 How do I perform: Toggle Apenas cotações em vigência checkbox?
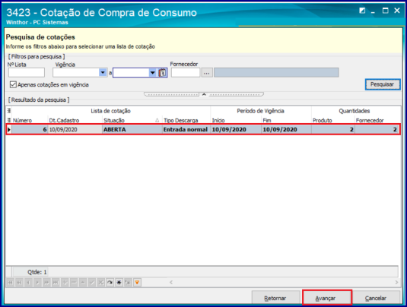(x=13, y=84)
